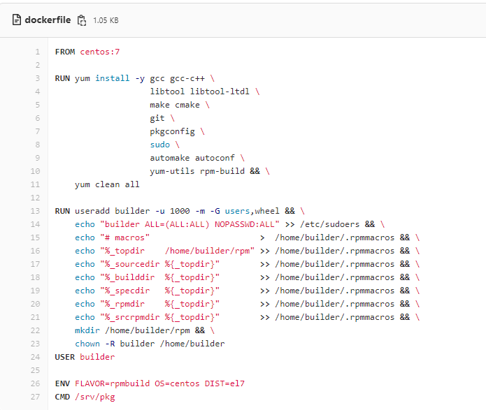The image size is (486, 410).
Task: Click chown command on line 23
Action: [87, 344]
